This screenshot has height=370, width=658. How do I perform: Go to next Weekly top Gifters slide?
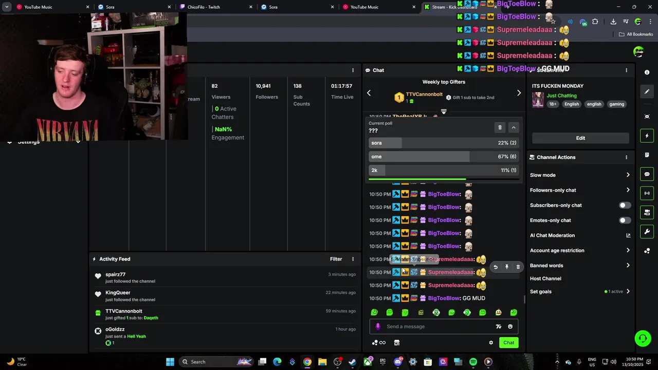[519, 93]
